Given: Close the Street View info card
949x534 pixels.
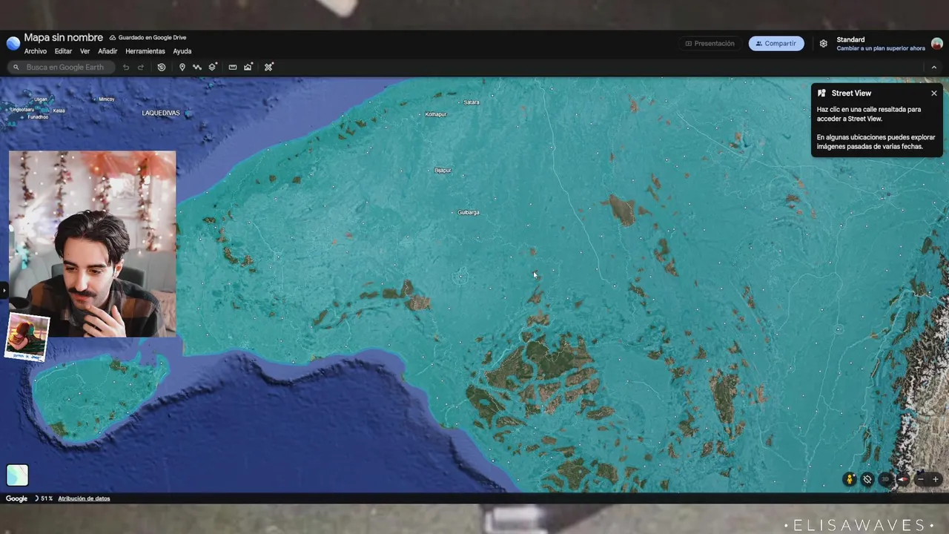Looking at the screenshot, I should pos(934,93).
